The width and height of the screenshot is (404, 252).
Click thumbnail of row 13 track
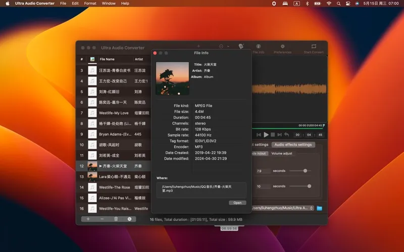(92, 177)
